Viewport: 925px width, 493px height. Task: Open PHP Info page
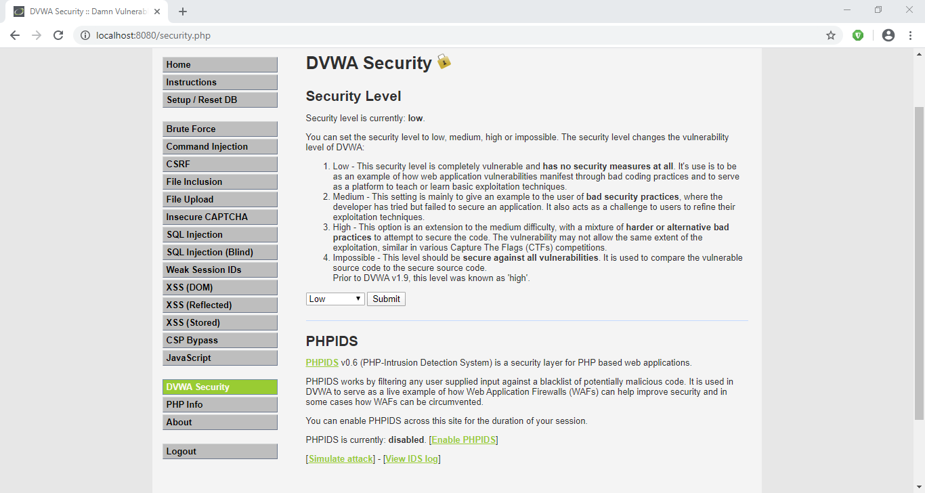coord(220,404)
